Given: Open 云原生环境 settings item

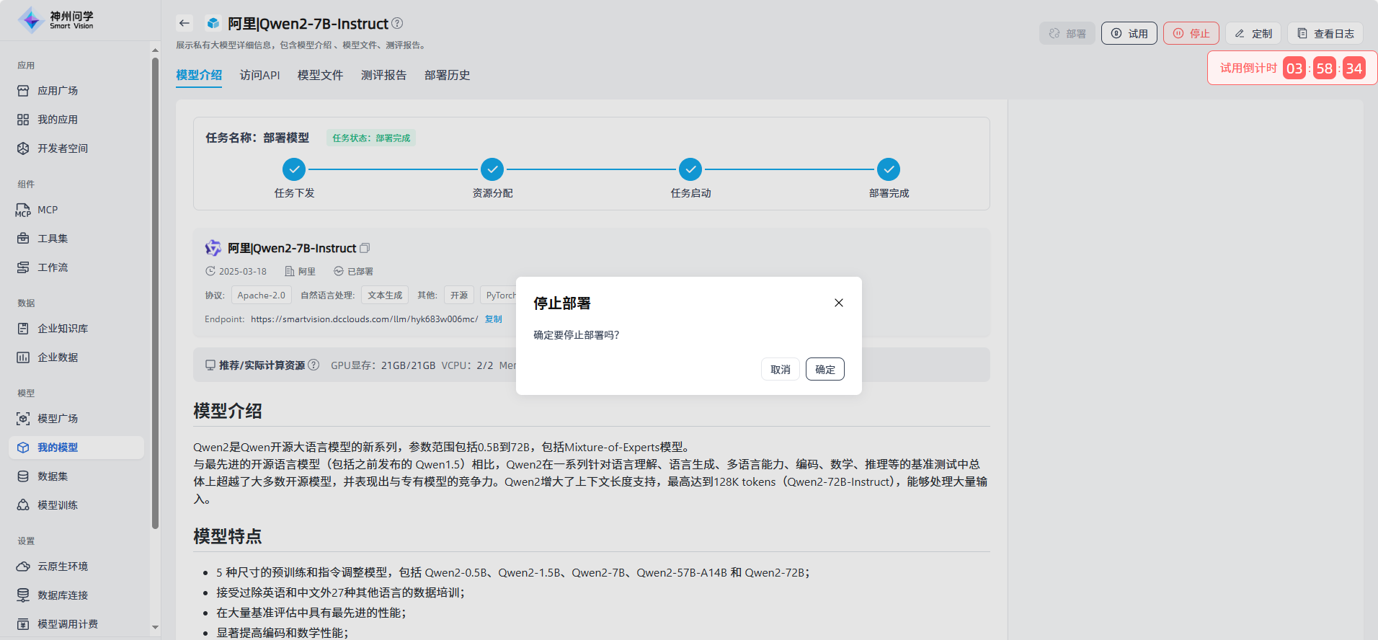Looking at the screenshot, I should pyautogui.click(x=62, y=566).
